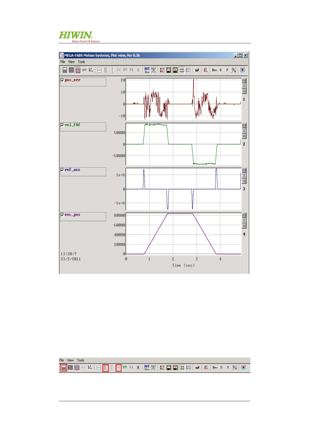Click the D format button in Plot view window
Image resolution: width=309 pixels, height=437 pixels.
coord(221,70)
